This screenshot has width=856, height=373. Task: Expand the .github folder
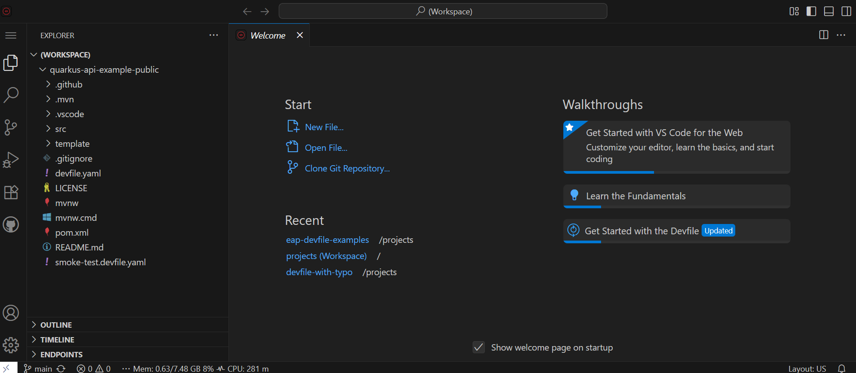pos(69,84)
